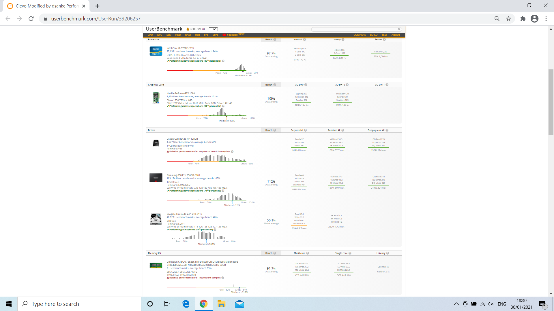Open the Mail app from the taskbar
Viewport: 554px width, 311px height.
[x=239, y=304]
